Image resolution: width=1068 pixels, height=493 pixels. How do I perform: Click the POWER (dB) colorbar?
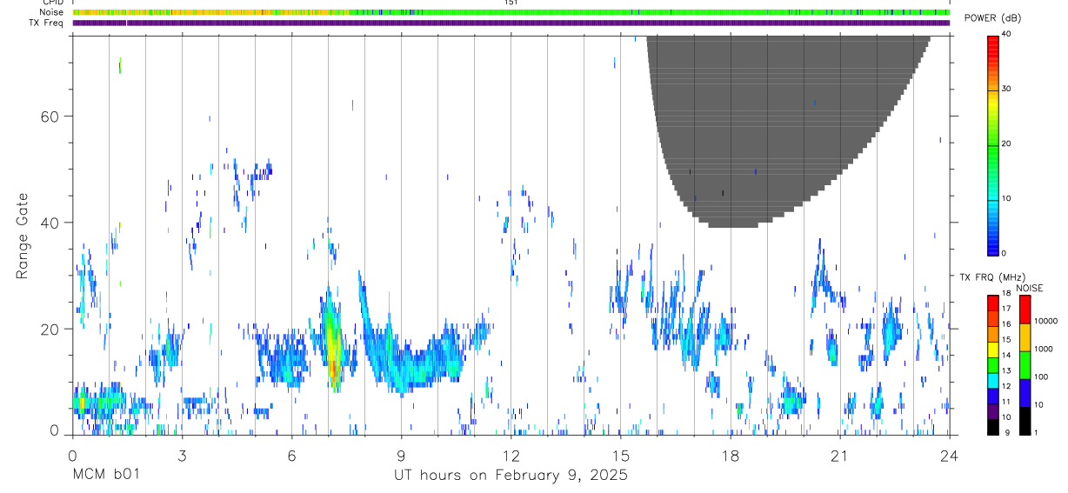[x=992, y=144]
